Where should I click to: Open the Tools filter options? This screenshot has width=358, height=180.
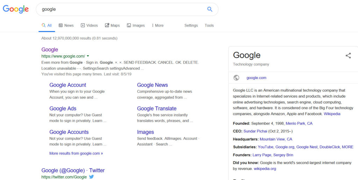click(209, 26)
